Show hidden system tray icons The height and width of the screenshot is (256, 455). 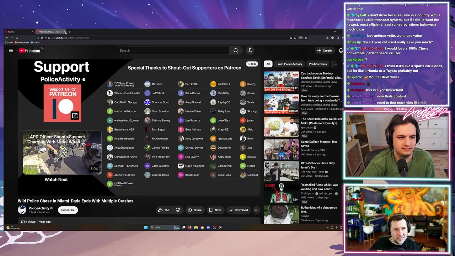[328, 228]
